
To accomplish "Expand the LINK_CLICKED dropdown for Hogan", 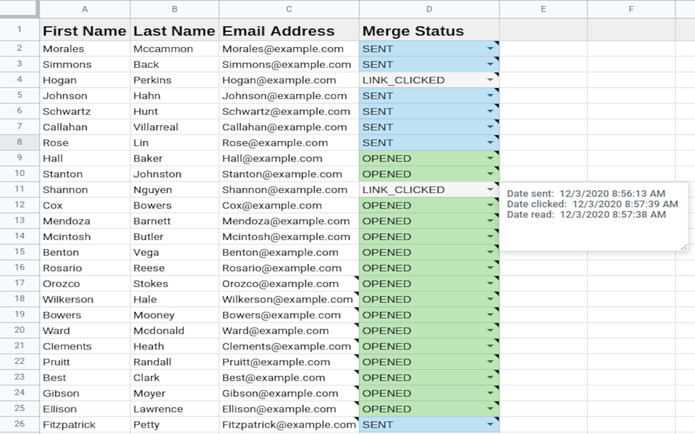I will (x=490, y=80).
